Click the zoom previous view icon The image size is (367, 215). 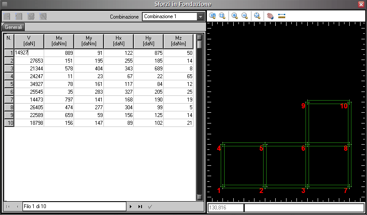point(212,16)
